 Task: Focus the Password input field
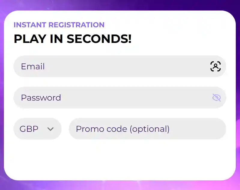[x=114, y=98]
